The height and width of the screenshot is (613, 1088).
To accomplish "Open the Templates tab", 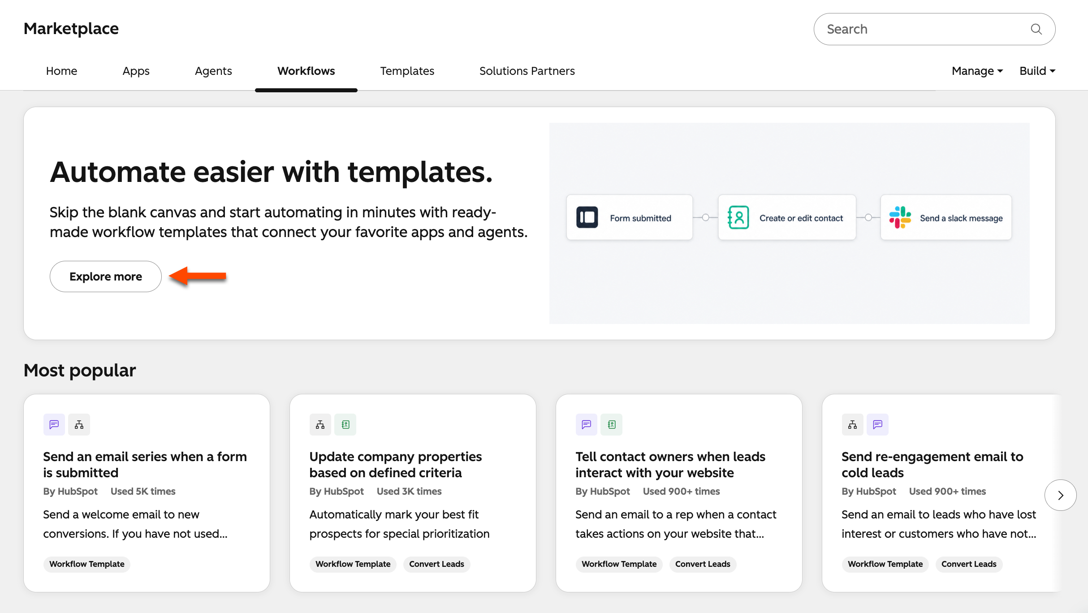I will point(407,71).
